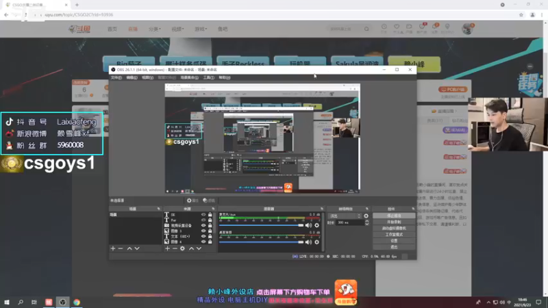Add a new scene with the plus icon in OBS scenes panel
The image size is (548, 308).
(113, 248)
